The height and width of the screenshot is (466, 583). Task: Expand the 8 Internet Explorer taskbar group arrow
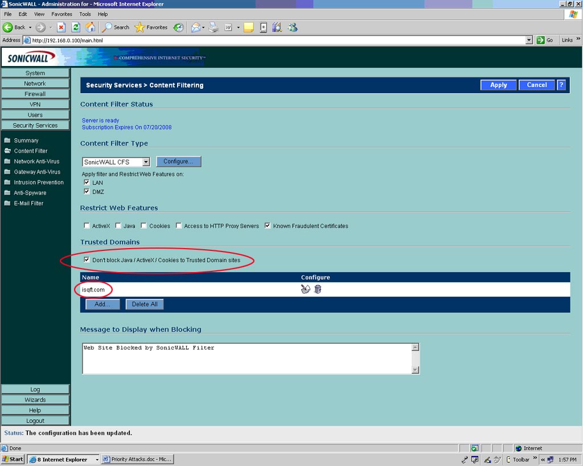[97, 460]
